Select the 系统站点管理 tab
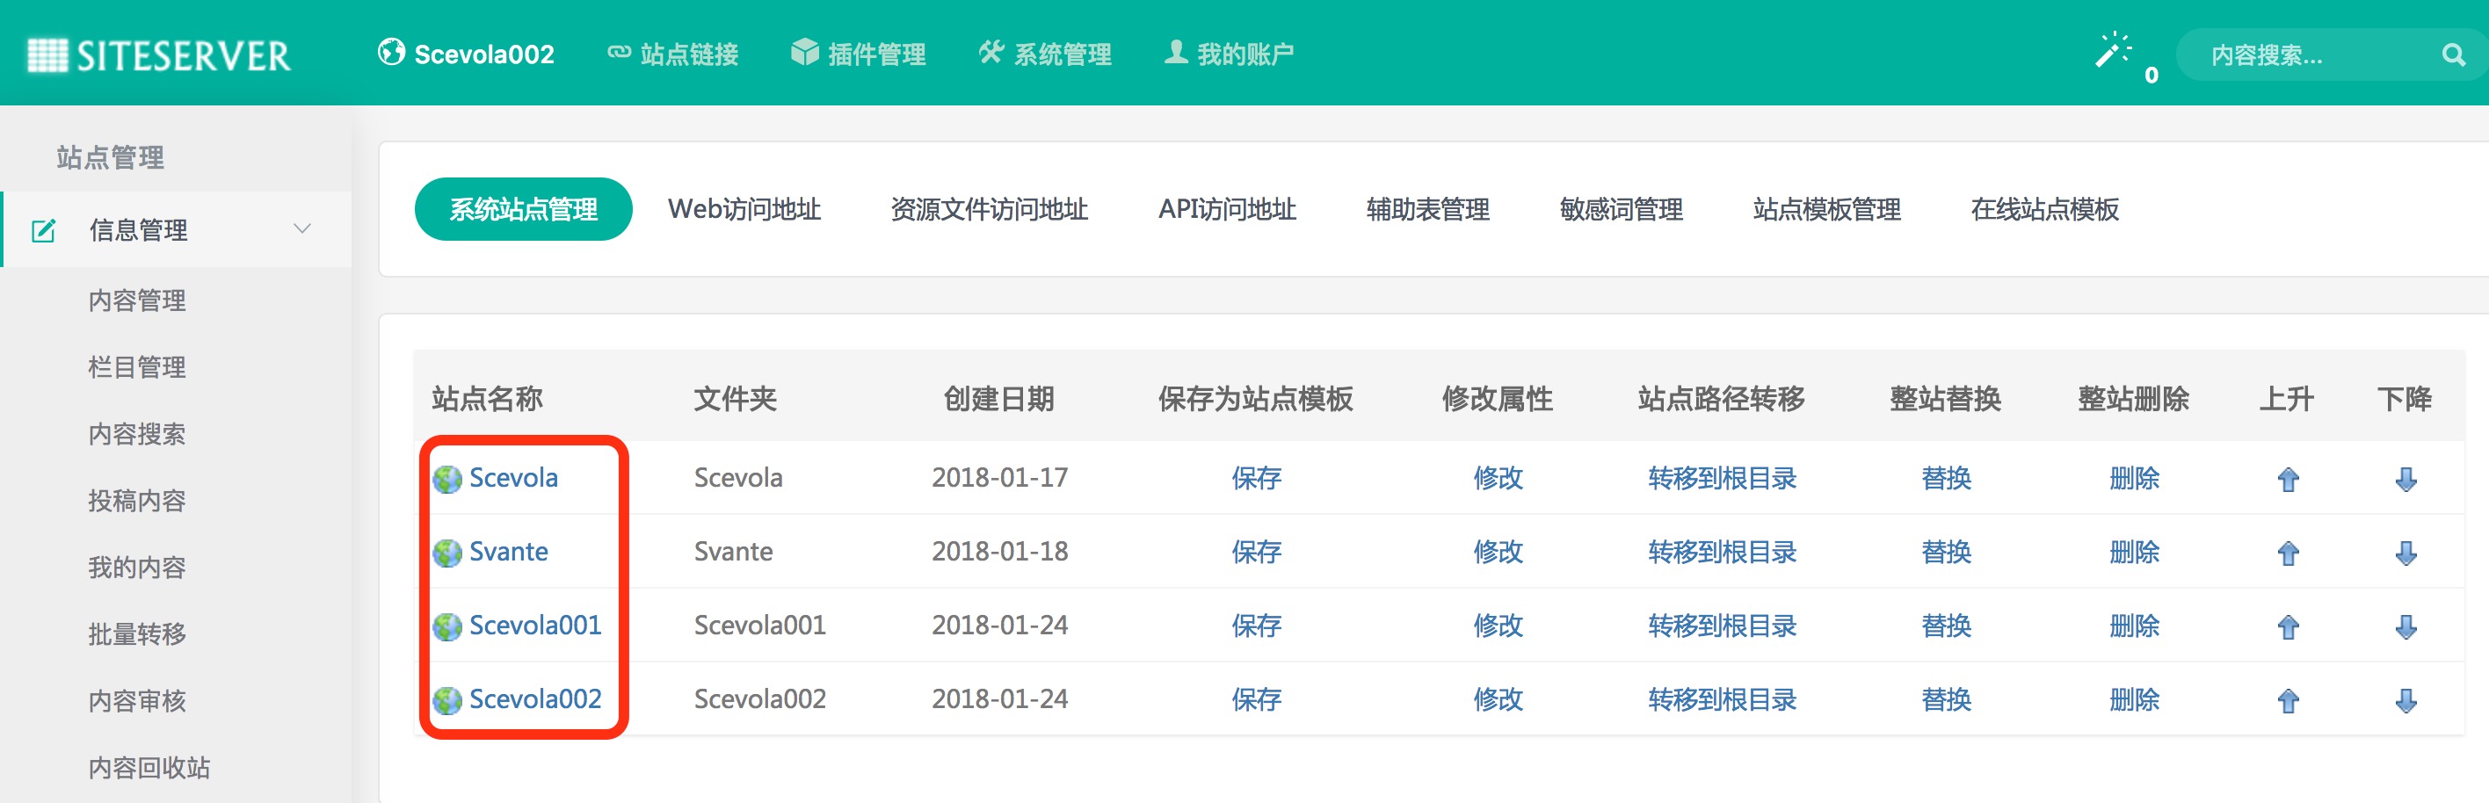The width and height of the screenshot is (2489, 803). [x=524, y=209]
